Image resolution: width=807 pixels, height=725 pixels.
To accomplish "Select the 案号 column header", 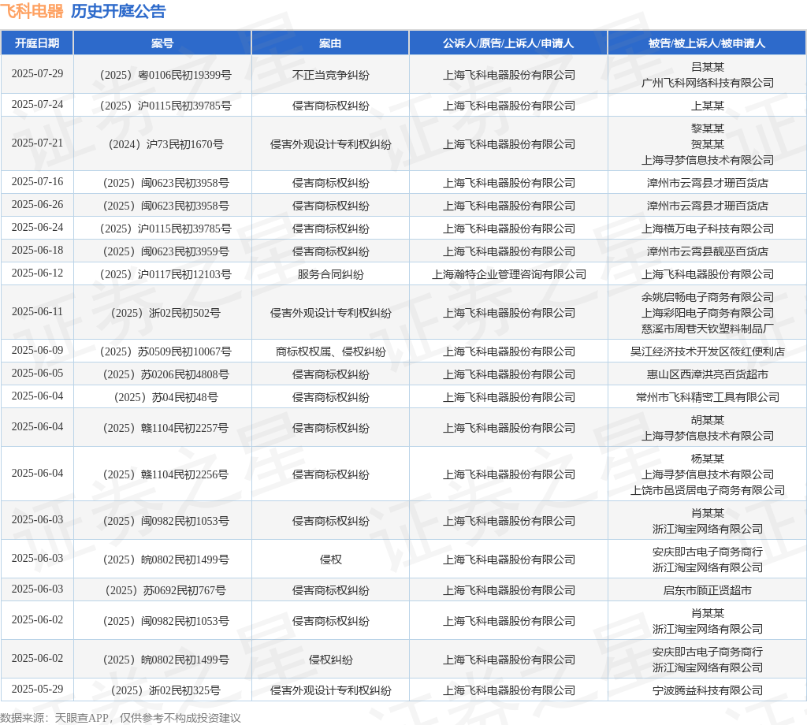I will (162, 43).
